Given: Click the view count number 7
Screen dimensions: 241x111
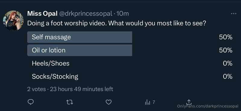Looking at the screenshot, I should [154, 102].
